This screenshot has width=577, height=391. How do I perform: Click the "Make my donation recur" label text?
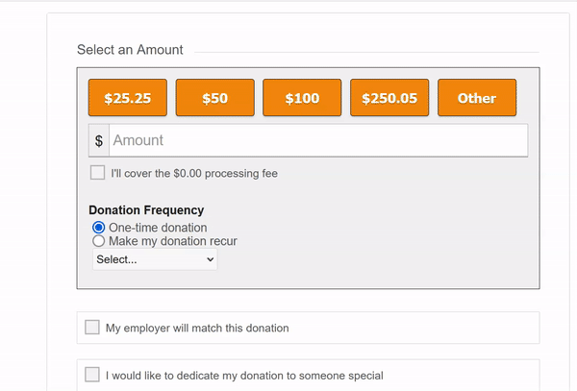coord(172,241)
